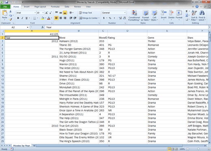Click the AutoSum sigma icon
Screen dimensions: 211x151
187,11
